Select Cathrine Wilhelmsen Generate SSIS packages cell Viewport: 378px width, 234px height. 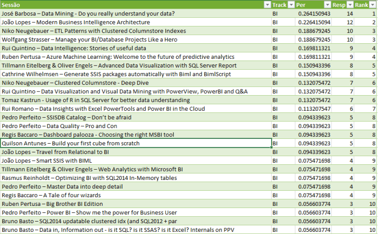(135, 74)
